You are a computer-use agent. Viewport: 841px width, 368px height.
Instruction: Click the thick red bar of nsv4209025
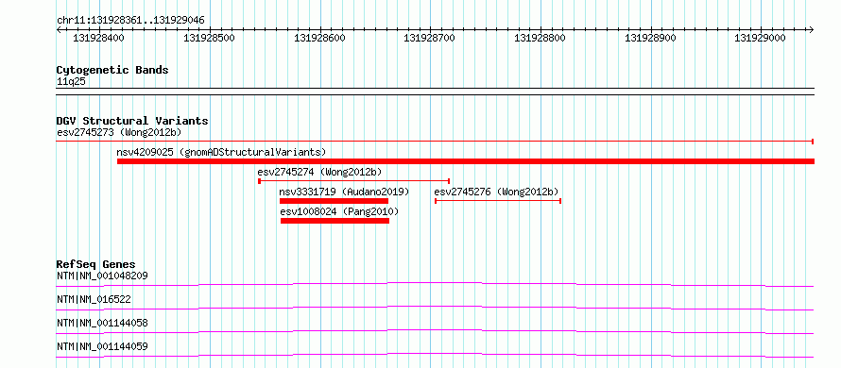tap(466, 161)
